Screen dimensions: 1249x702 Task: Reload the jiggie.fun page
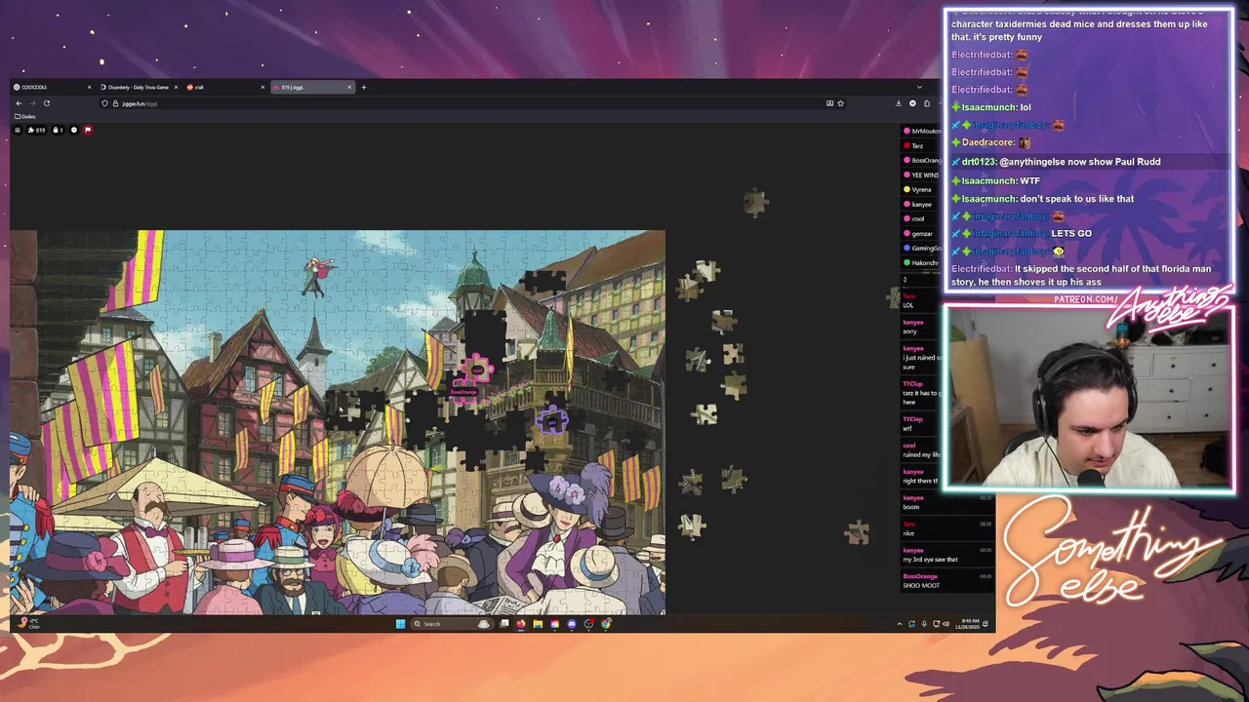(47, 103)
